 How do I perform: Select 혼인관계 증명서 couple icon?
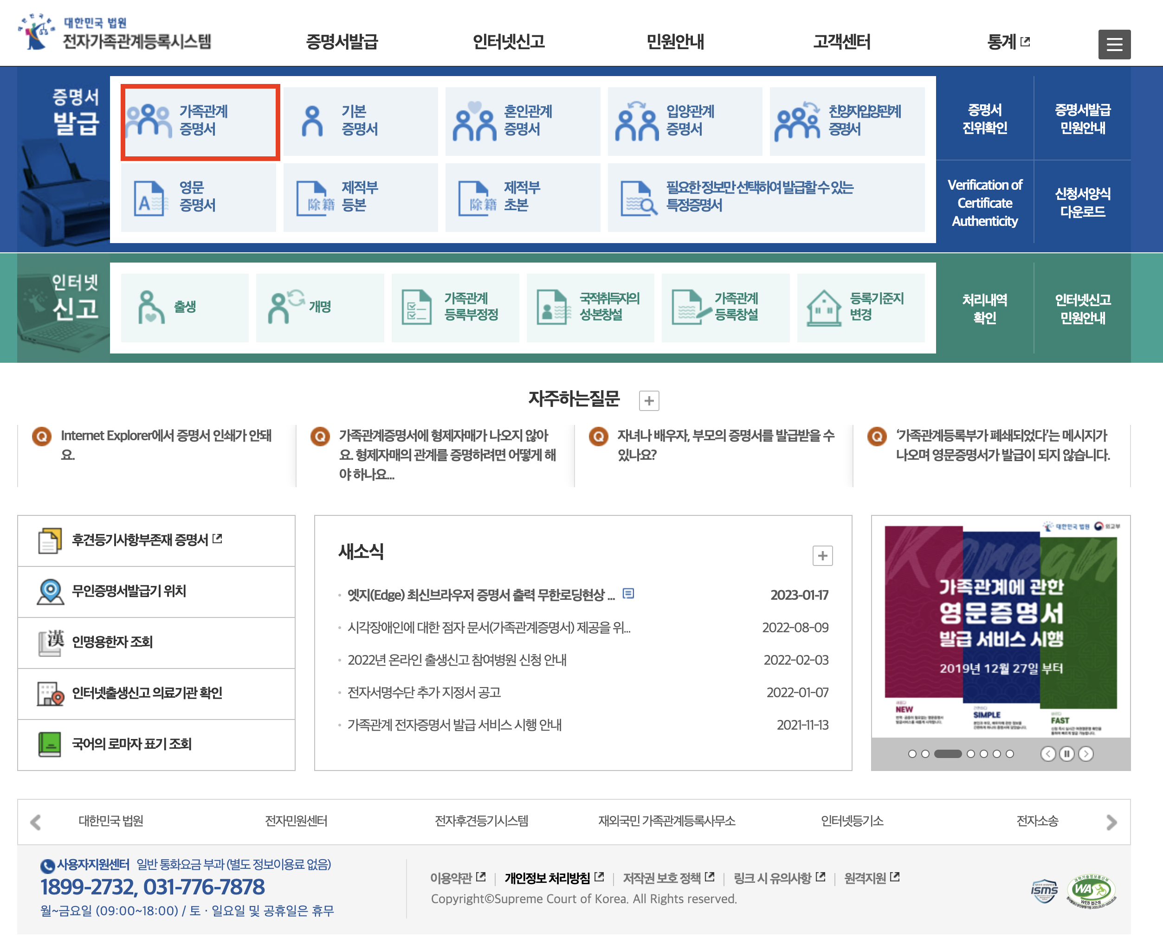click(474, 121)
